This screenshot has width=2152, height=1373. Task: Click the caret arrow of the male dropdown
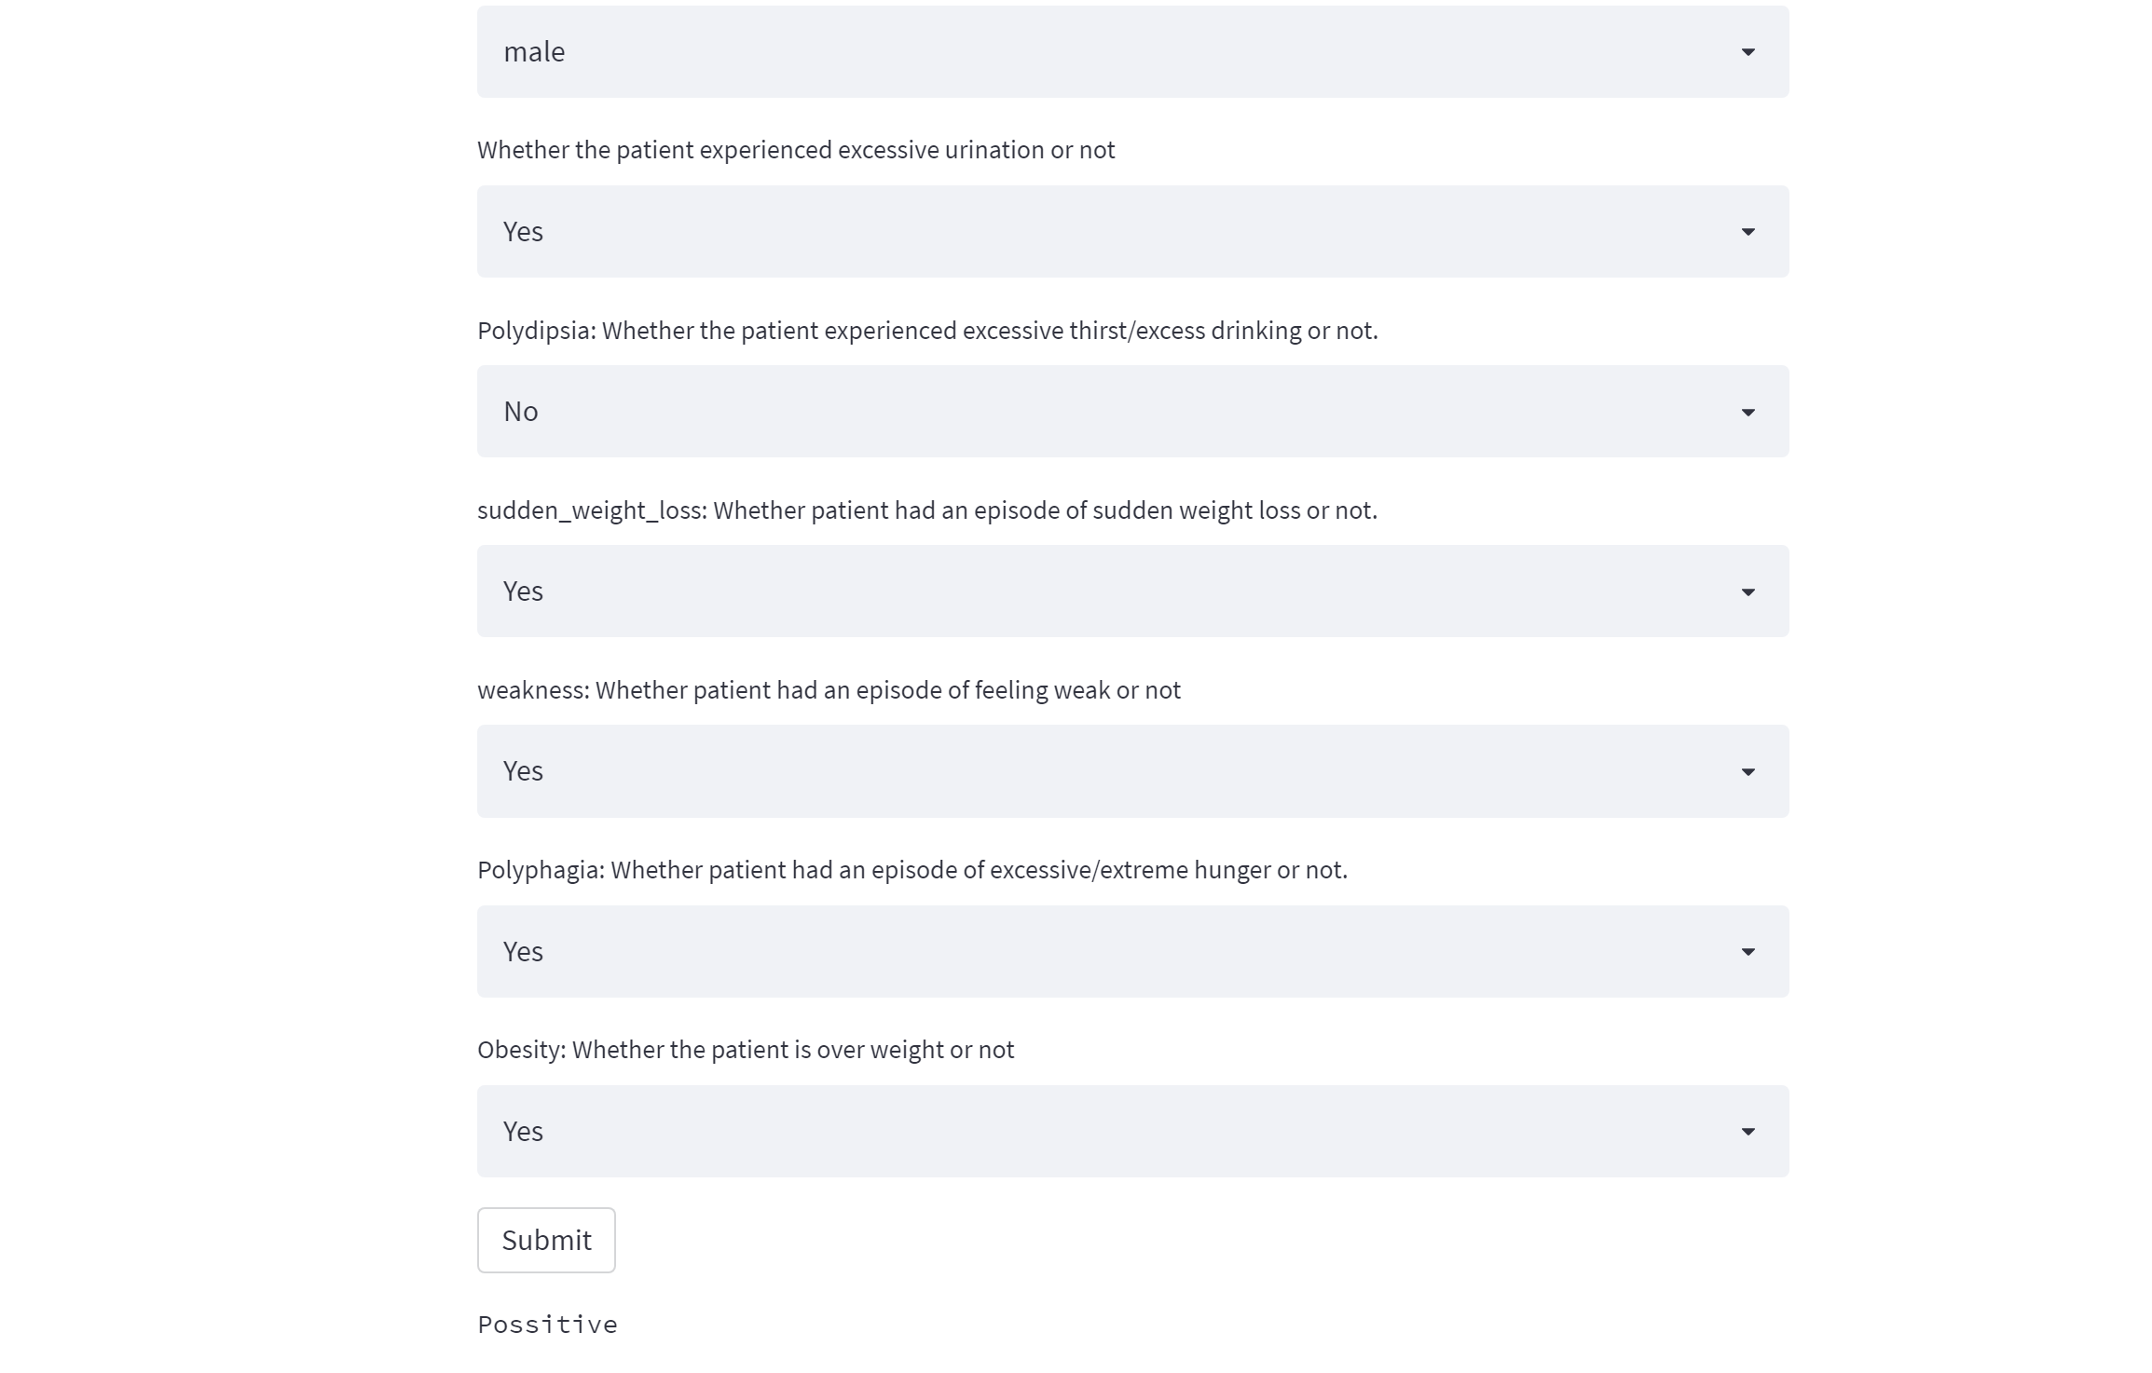click(x=1748, y=52)
